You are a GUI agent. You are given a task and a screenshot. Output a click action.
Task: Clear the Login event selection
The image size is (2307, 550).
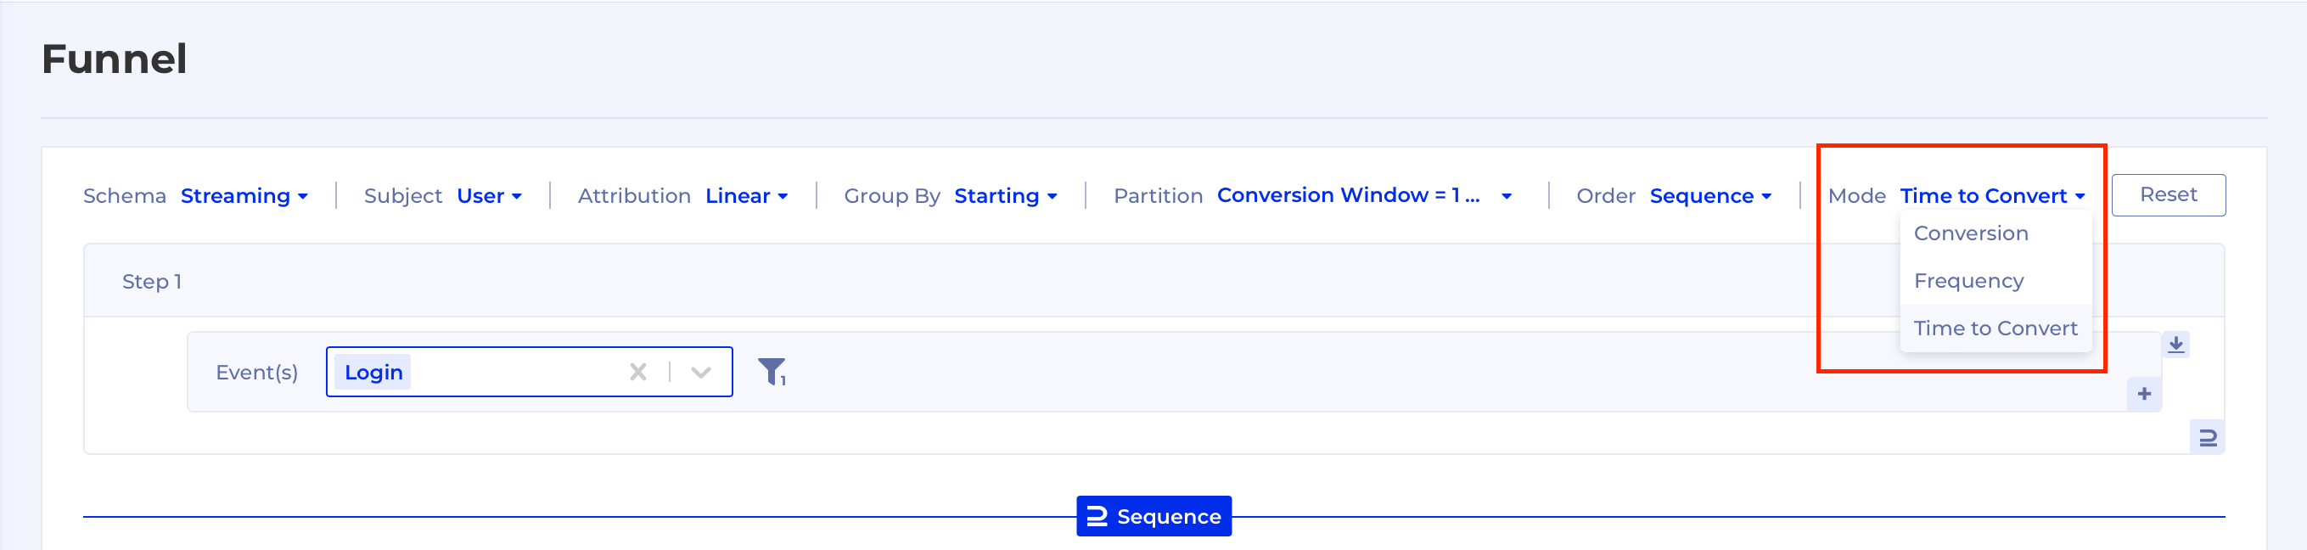click(x=637, y=371)
